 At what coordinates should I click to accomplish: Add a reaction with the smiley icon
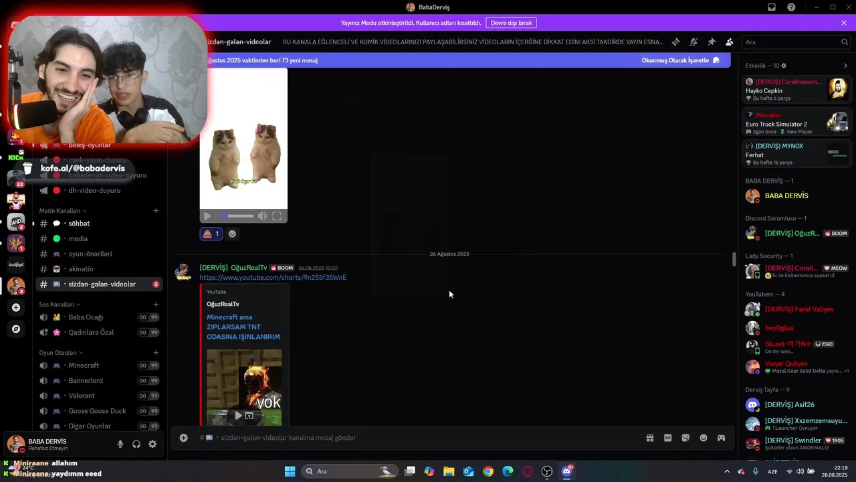(232, 234)
